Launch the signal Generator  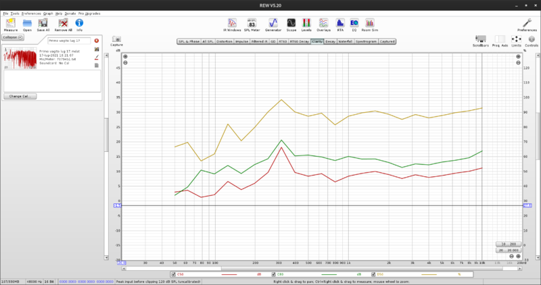(273, 24)
